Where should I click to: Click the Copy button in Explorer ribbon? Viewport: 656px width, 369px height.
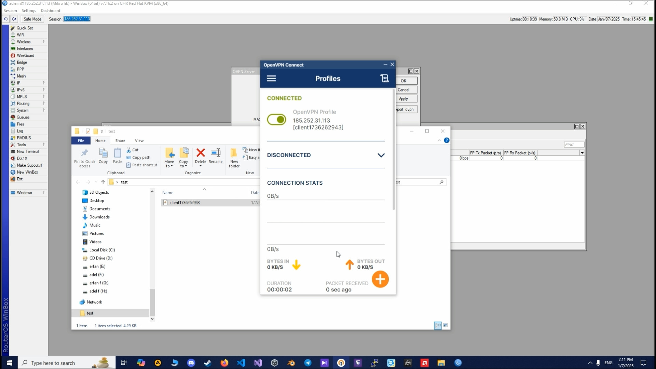103,156
